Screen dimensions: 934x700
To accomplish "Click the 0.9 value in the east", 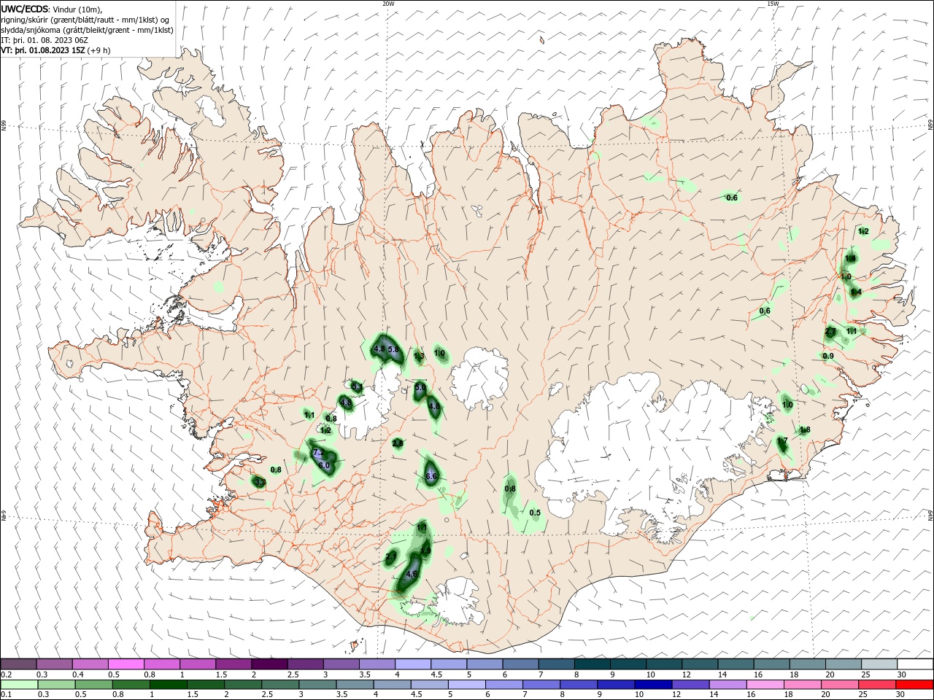I will coord(828,356).
